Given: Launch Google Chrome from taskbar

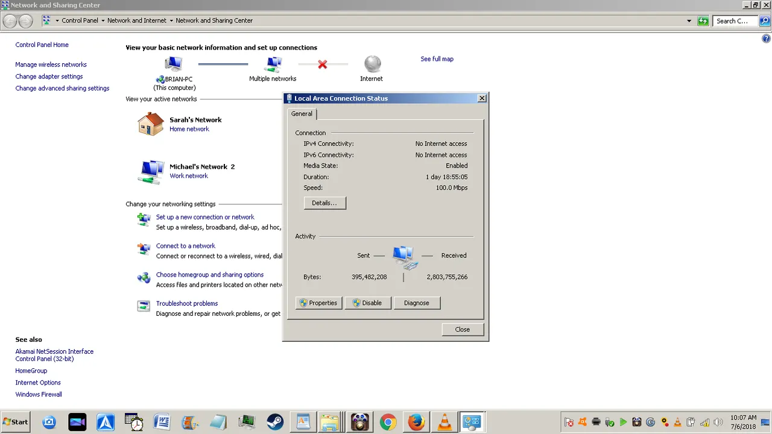Looking at the screenshot, I should [388, 422].
